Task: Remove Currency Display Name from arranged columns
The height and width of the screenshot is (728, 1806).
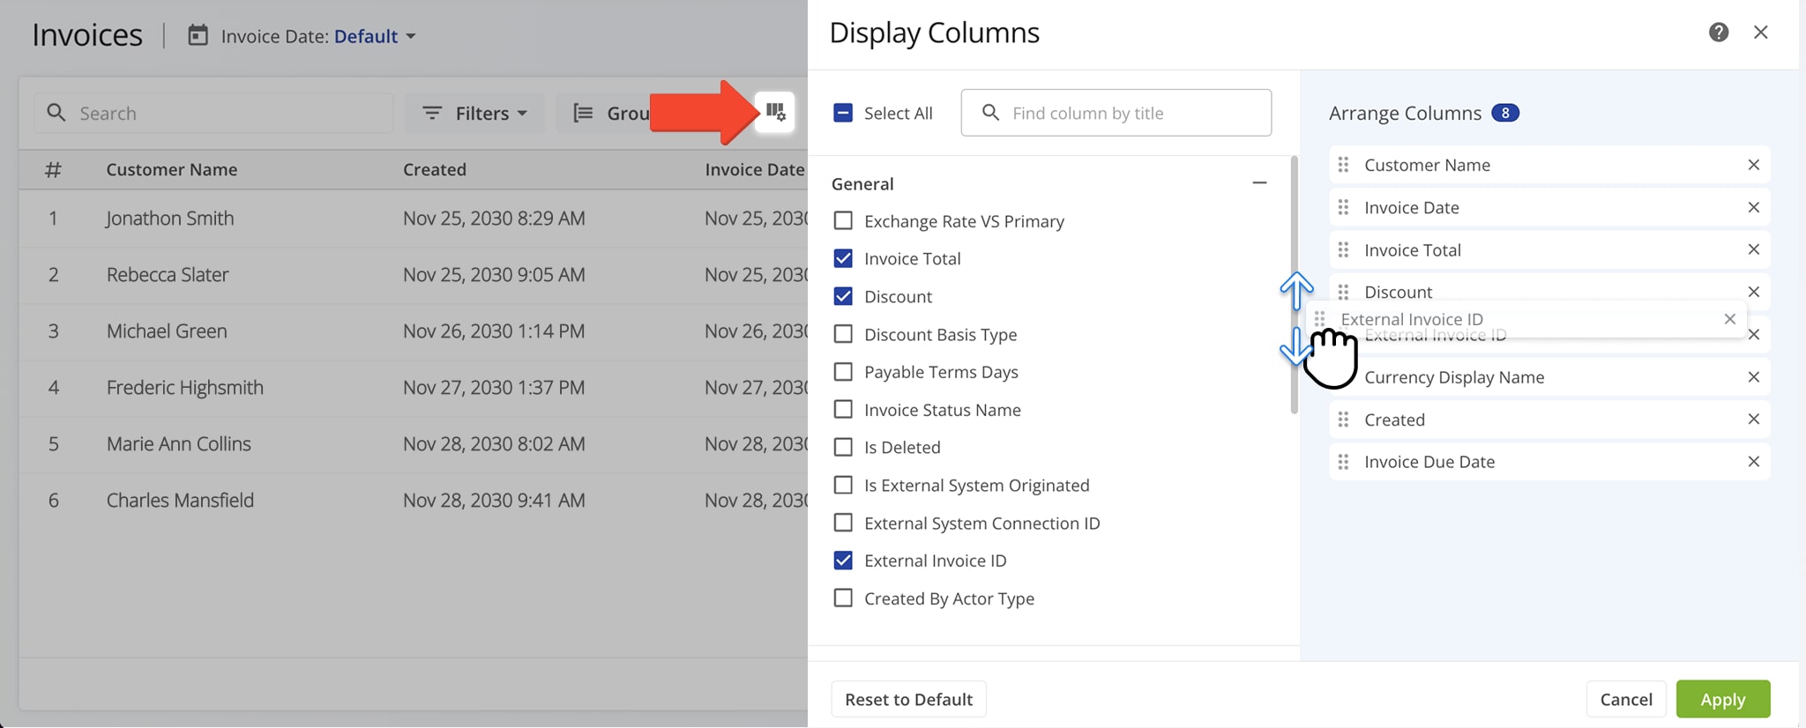Action: coord(1753,377)
